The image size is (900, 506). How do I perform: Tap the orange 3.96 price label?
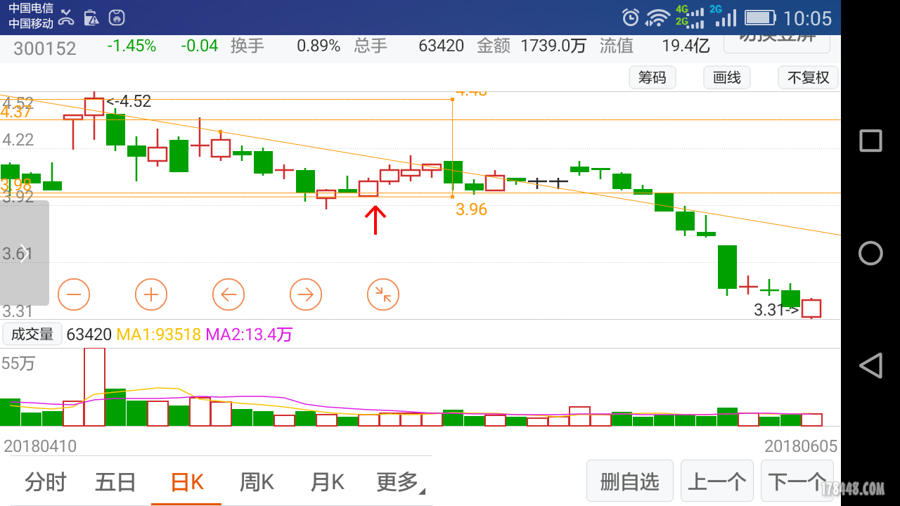click(x=471, y=209)
